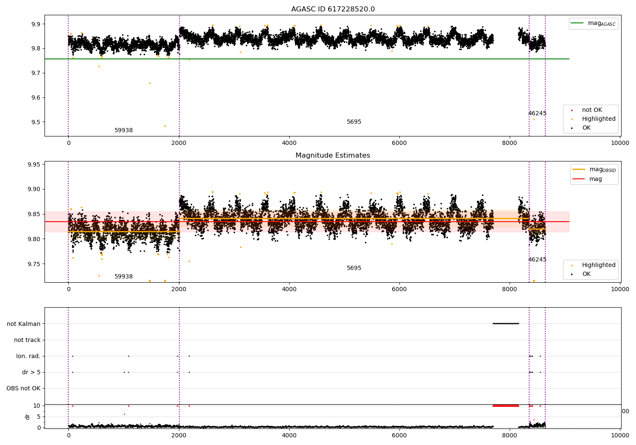Click the "5695" label in the top plot
The image size is (636, 445).
coord(354,122)
